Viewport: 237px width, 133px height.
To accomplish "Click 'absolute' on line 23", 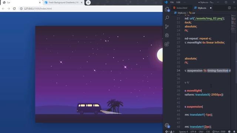I will point(190,26).
